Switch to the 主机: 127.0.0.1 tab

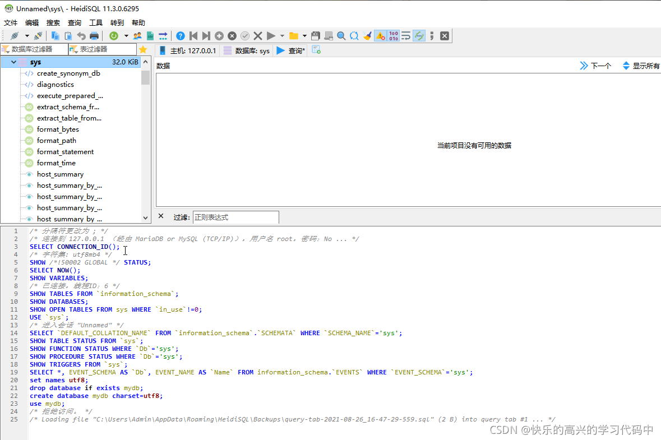188,50
